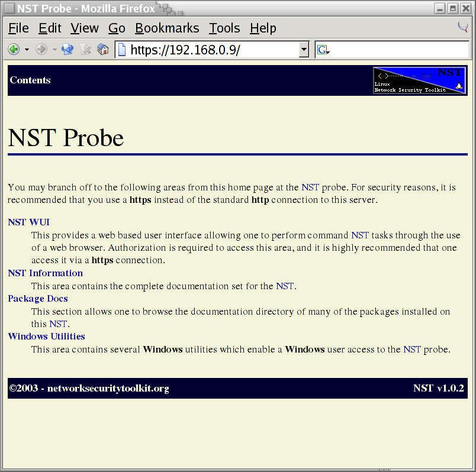Open the Package Docs section
Viewport: 476px width, 472px height.
point(37,298)
